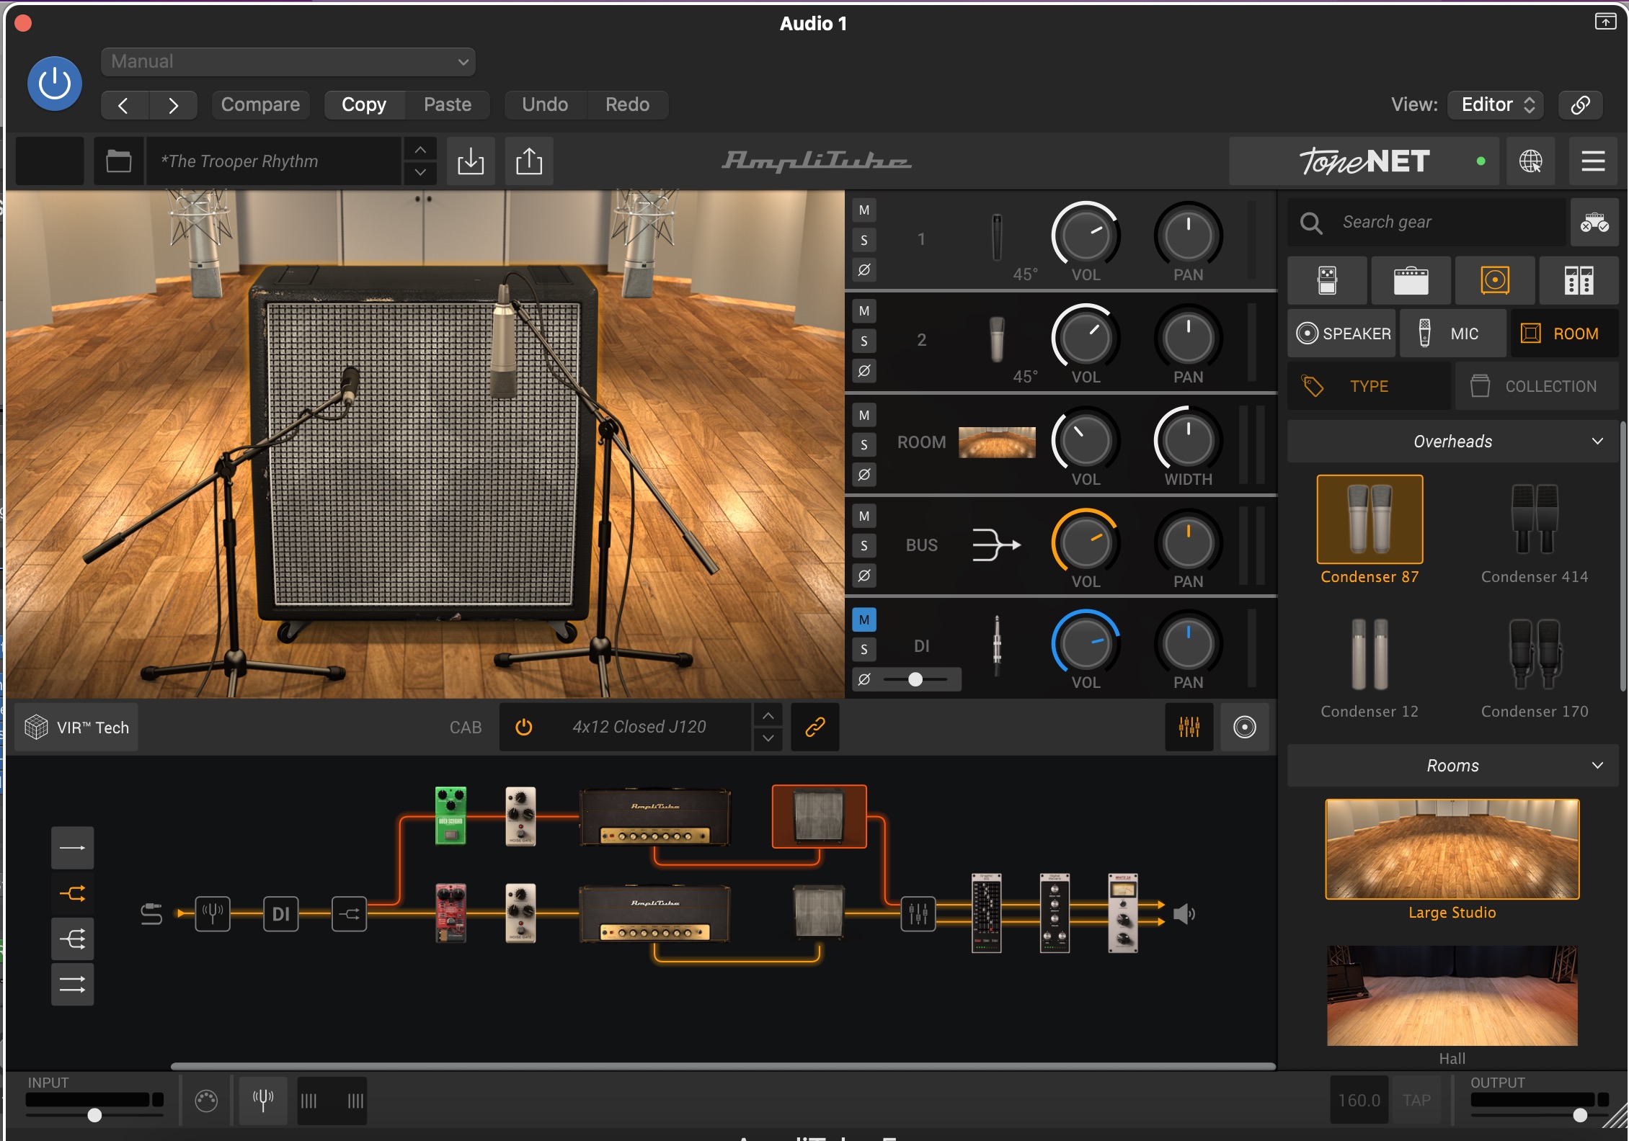This screenshot has width=1629, height=1141.
Task: Select the dual parallel routing layout
Action: click(x=72, y=985)
